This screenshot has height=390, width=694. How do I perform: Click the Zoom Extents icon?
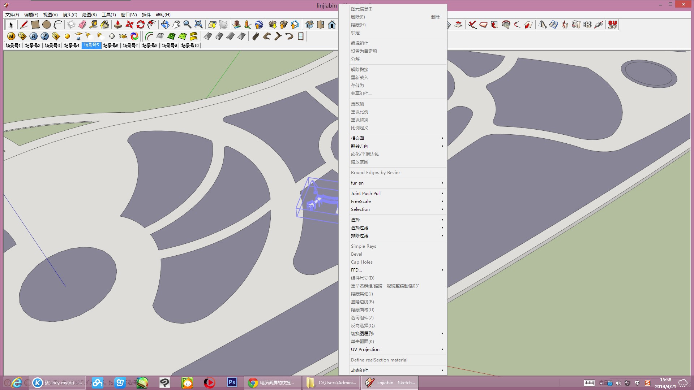198,25
